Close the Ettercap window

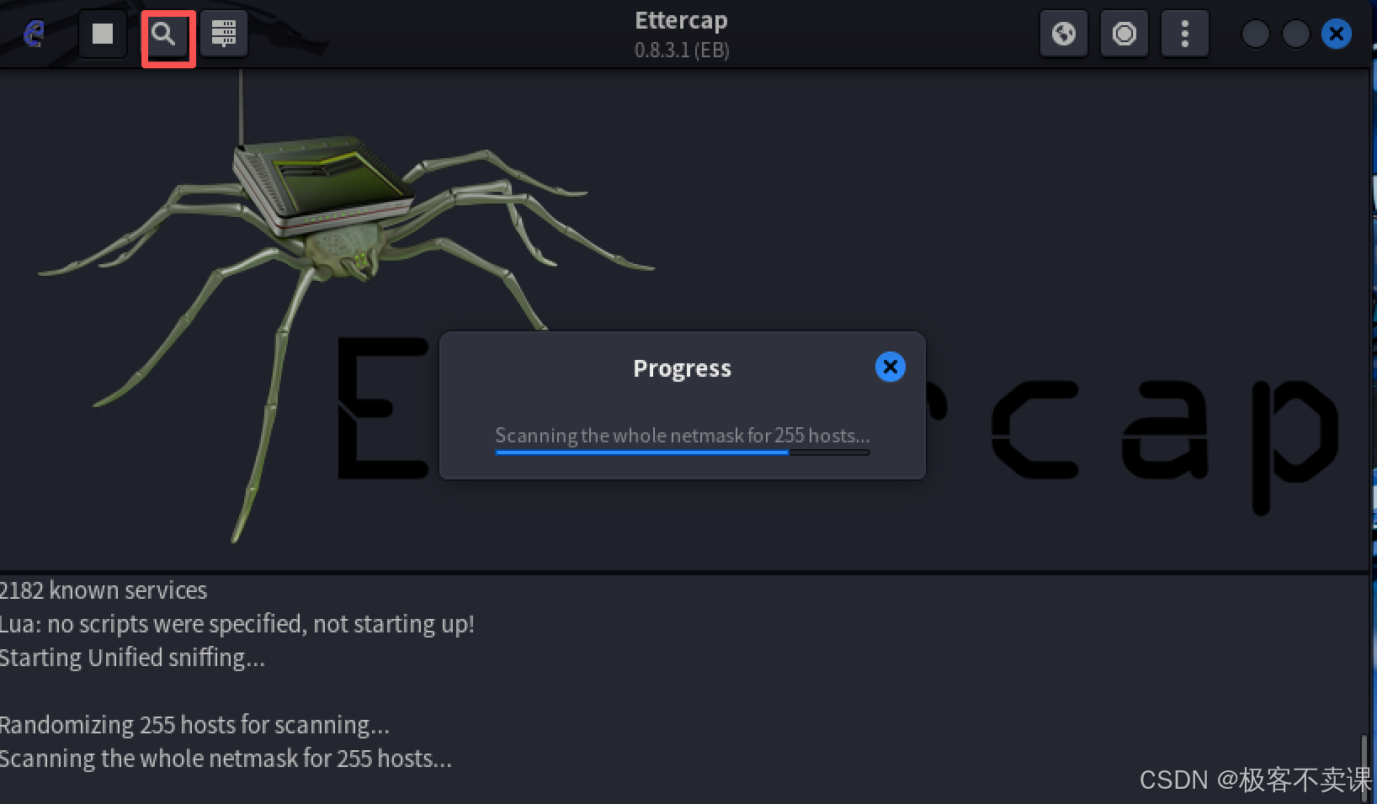(x=1336, y=34)
